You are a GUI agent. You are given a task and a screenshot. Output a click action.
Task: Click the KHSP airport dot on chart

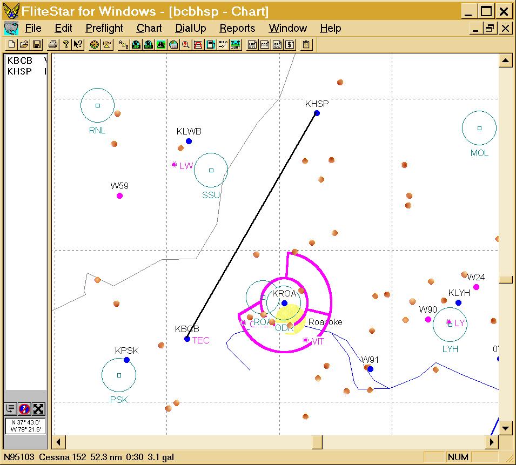tap(317, 113)
